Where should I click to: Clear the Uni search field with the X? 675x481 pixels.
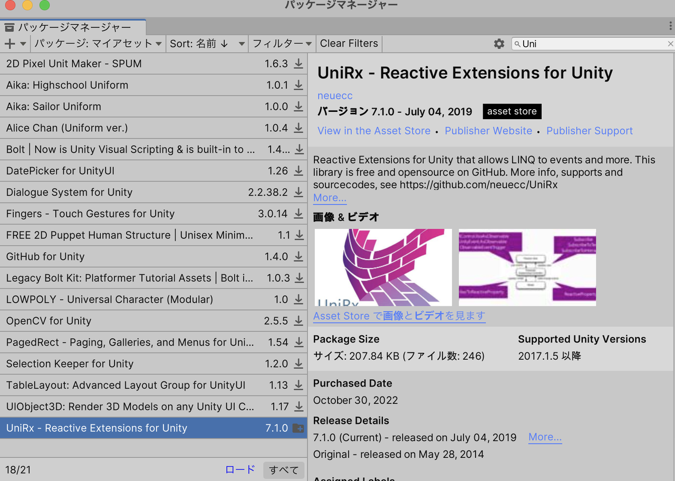(x=670, y=44)
